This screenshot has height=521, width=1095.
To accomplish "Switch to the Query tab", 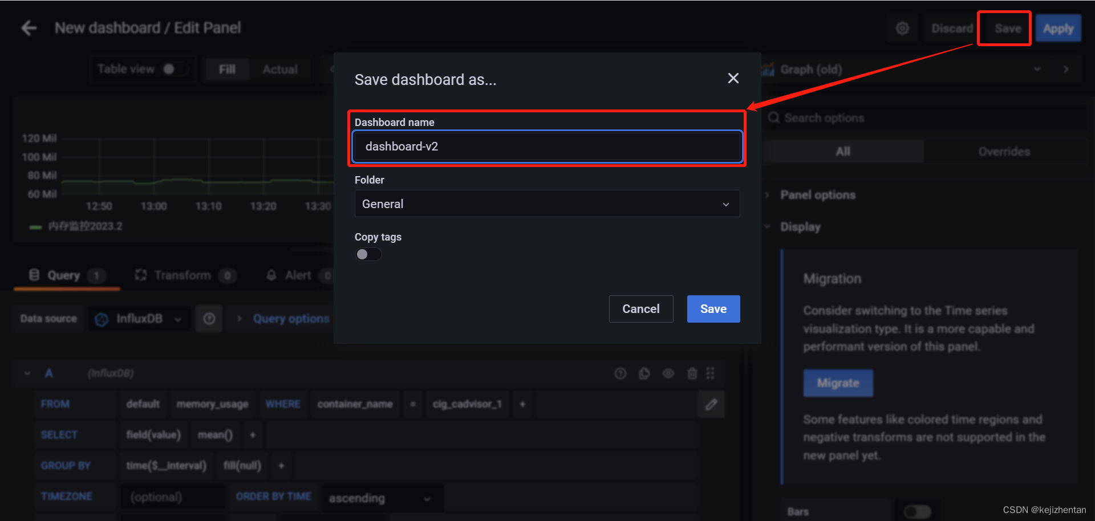I will click(x=67, y=275).
